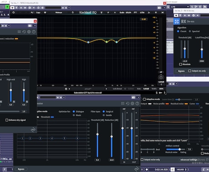Click the threshold node 3 in De-noise graph
Screen dimensions: 209x172
coord(40,138)
